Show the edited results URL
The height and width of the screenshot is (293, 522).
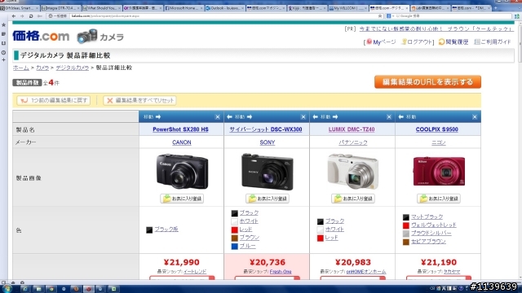point(427,82)
